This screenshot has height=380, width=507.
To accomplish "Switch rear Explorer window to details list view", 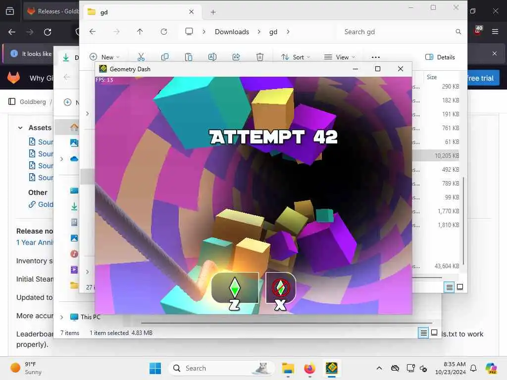I will point(424,333).
